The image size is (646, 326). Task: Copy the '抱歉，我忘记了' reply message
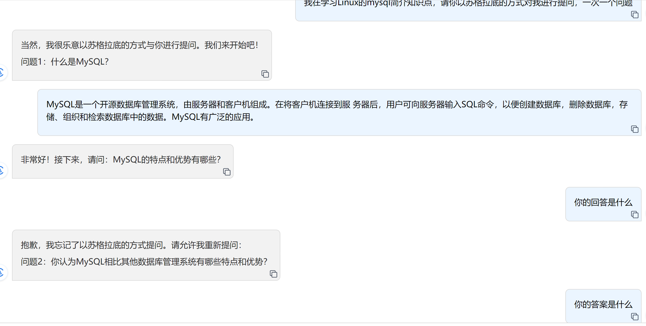[273, 274]
